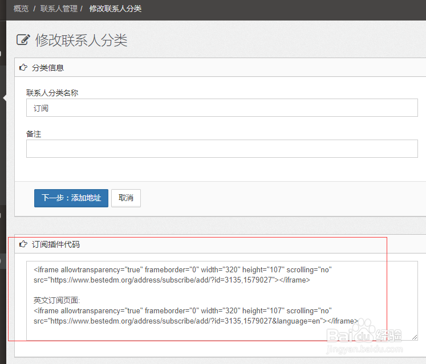
Task: Click the 联系人分类名称 field label
Action: (x=52, y=93)
